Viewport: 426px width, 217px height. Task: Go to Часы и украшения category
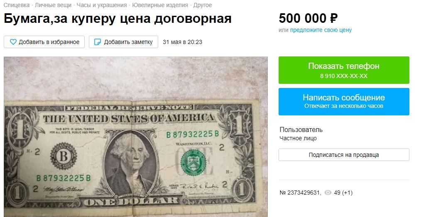click(x=102, y=5)
